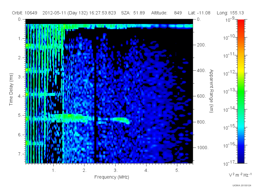Click the 10^-13 colorbar tick label
Screen dimensions: 257x192
(229, 92)
